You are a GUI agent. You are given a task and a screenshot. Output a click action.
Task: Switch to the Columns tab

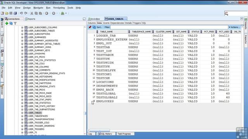point(92,23)
